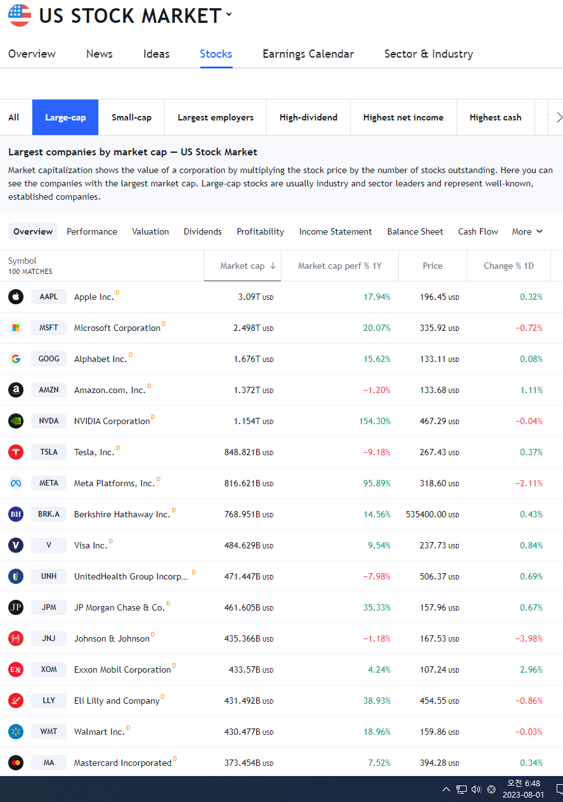Click the Eli Lilly logo icon
The image size is (563, 802).
[x=16, y=701]
